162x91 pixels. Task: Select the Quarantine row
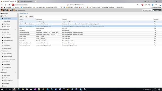[90, 41]
